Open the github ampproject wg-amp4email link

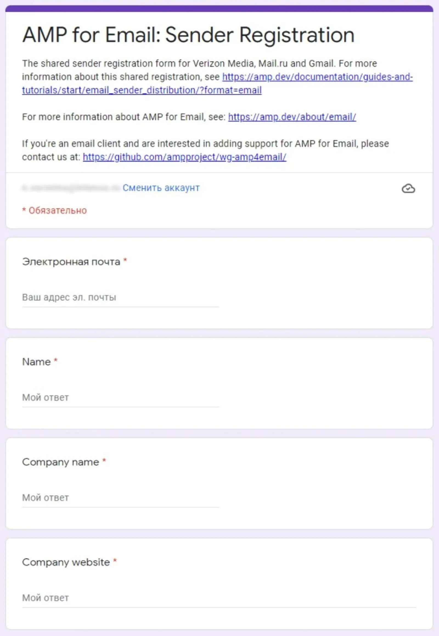pos(184,157)
